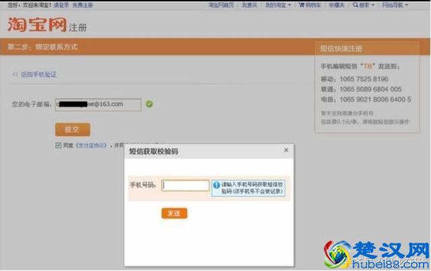Click the 联通 number 1065 5089 6804 005
Screen dimensions: 431x271
click(370, 89)
